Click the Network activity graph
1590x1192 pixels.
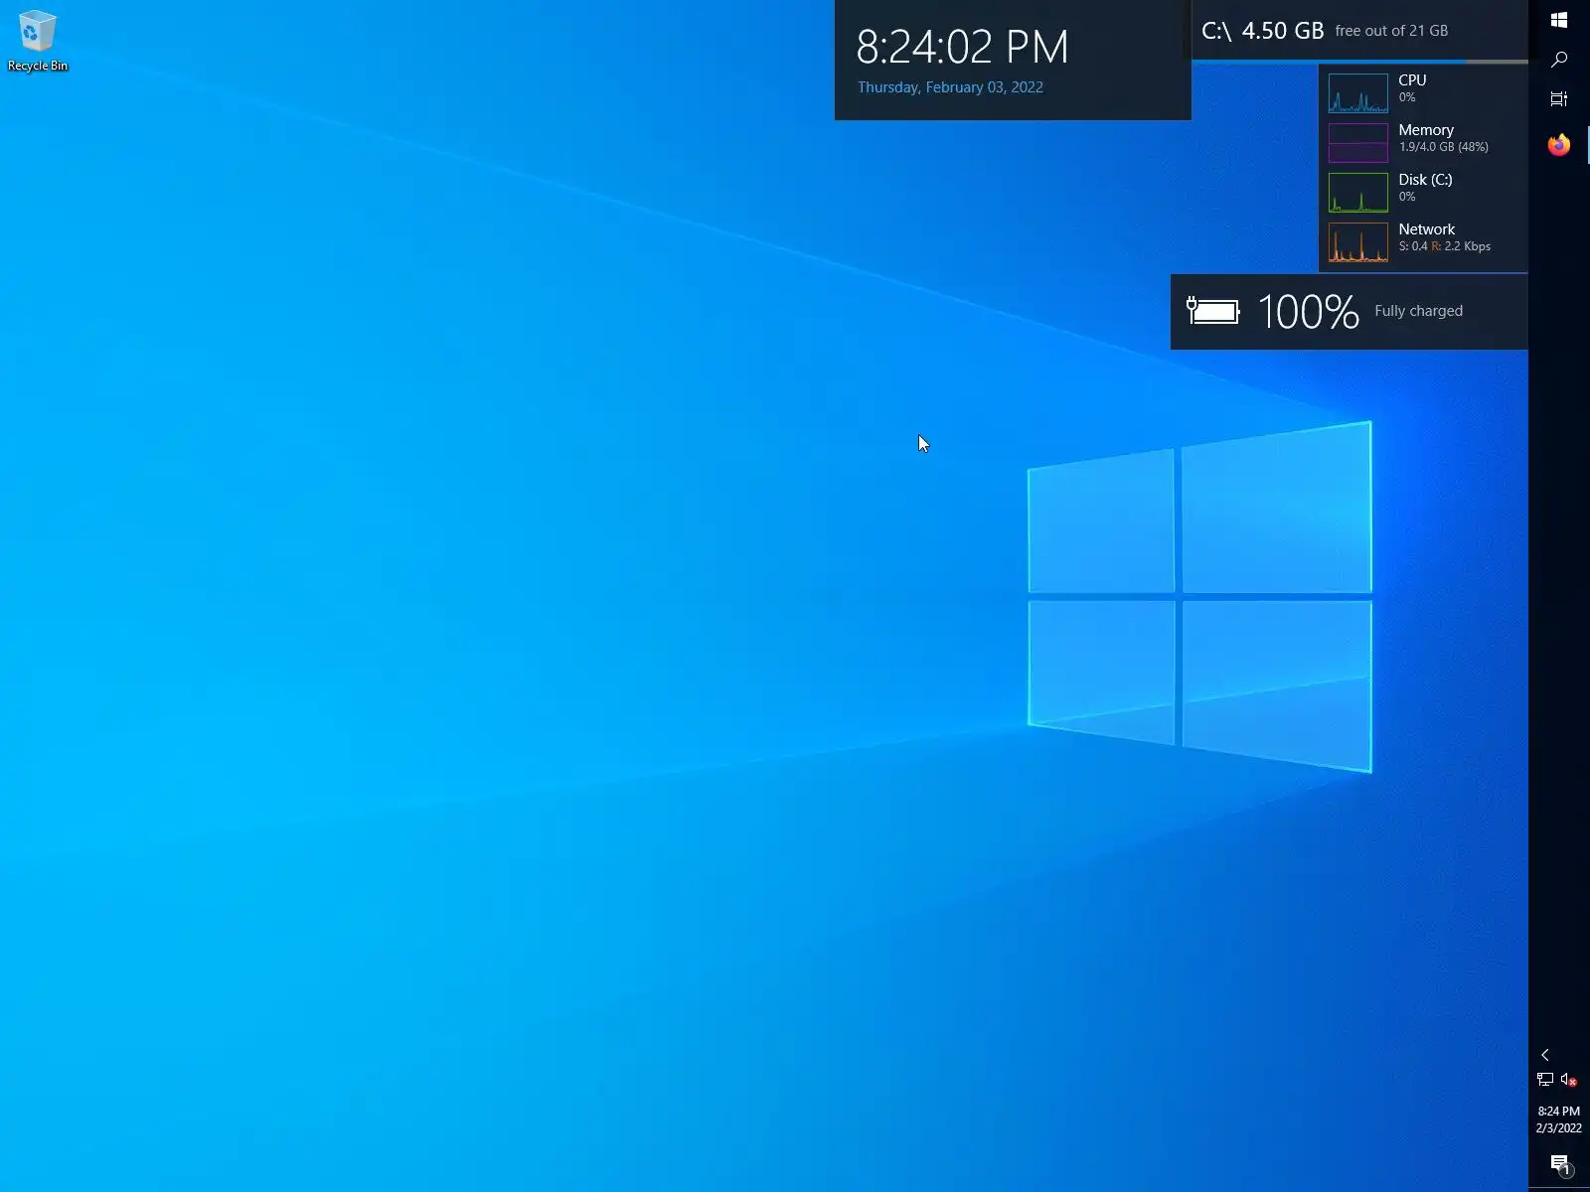point(1358,242)
